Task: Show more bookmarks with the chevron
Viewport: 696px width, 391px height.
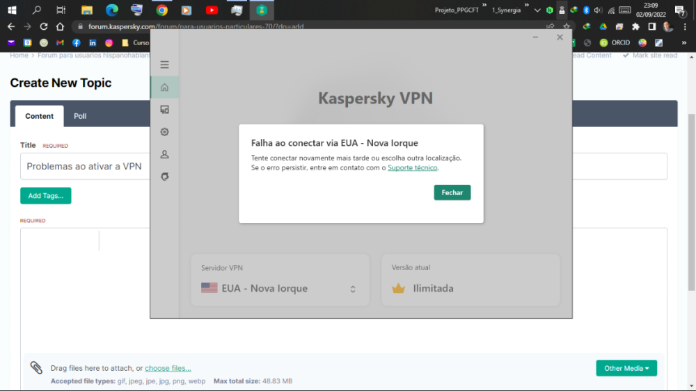Action: pos(684,42)
